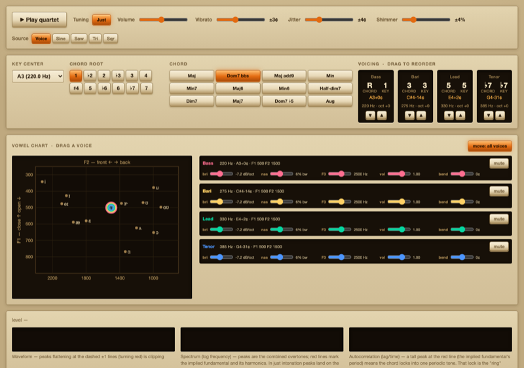Adjust the Bari nas slider
524x368 pixels.
282,202
